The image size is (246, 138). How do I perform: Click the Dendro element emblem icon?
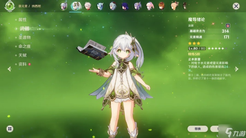pyautogui.click(x=10, y=6)
